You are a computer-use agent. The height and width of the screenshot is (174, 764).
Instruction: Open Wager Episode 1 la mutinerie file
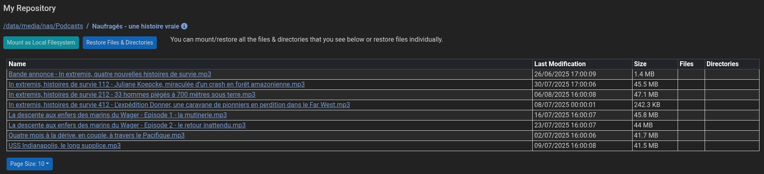point(118,115)
